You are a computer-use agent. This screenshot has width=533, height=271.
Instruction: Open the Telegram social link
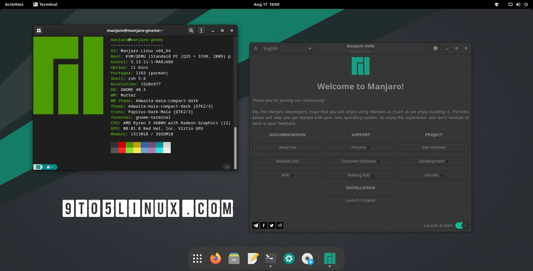tap(256, 226)
